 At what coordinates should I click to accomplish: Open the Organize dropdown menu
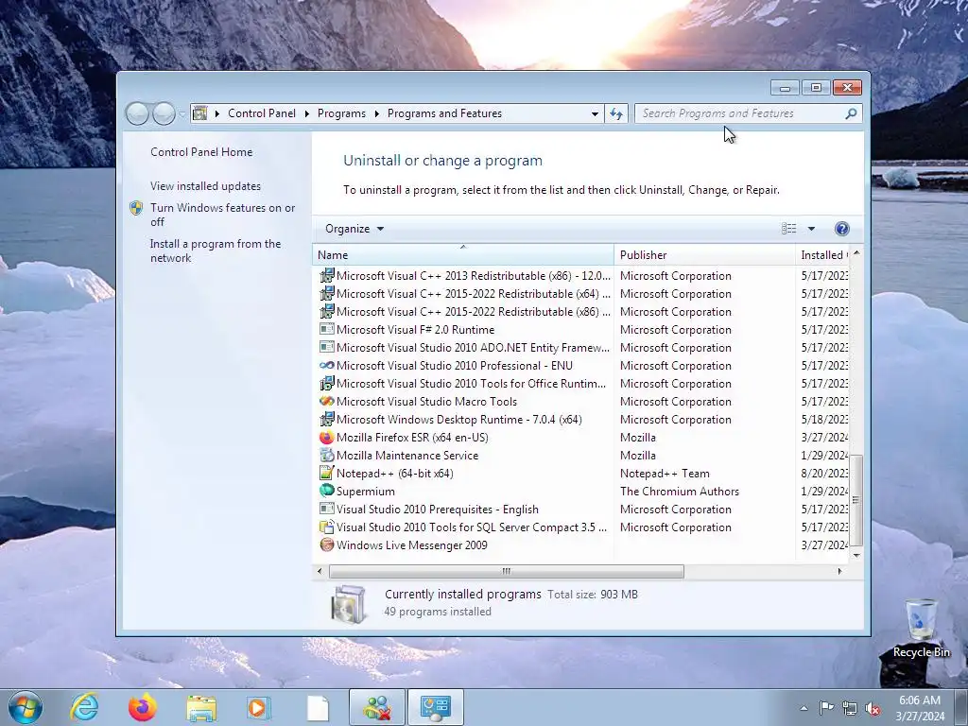(354, 229)
